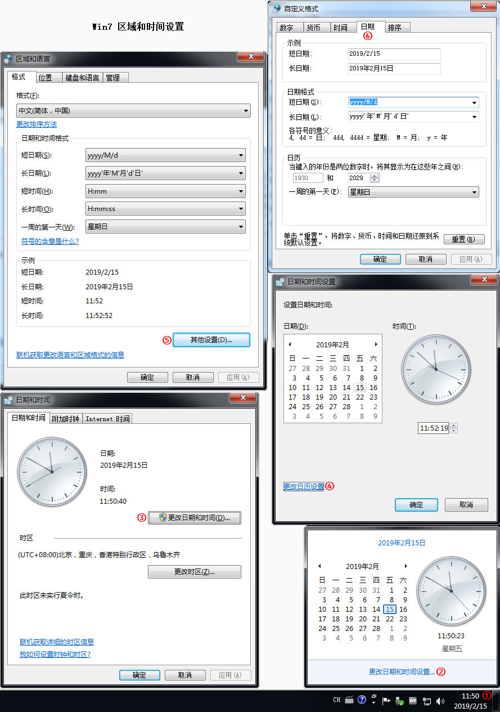Image resolution: width=500 pixels, height=712 pixels.
Task: Click 确定 in the 区域和语言 window
Action: pyautogui.click(x=147, y=377)
